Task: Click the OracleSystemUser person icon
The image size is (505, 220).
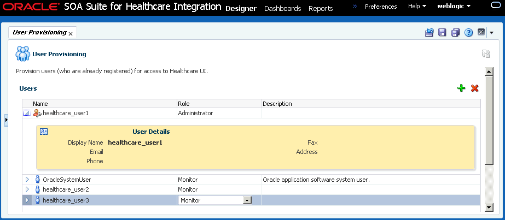Action: coord(37,180)
